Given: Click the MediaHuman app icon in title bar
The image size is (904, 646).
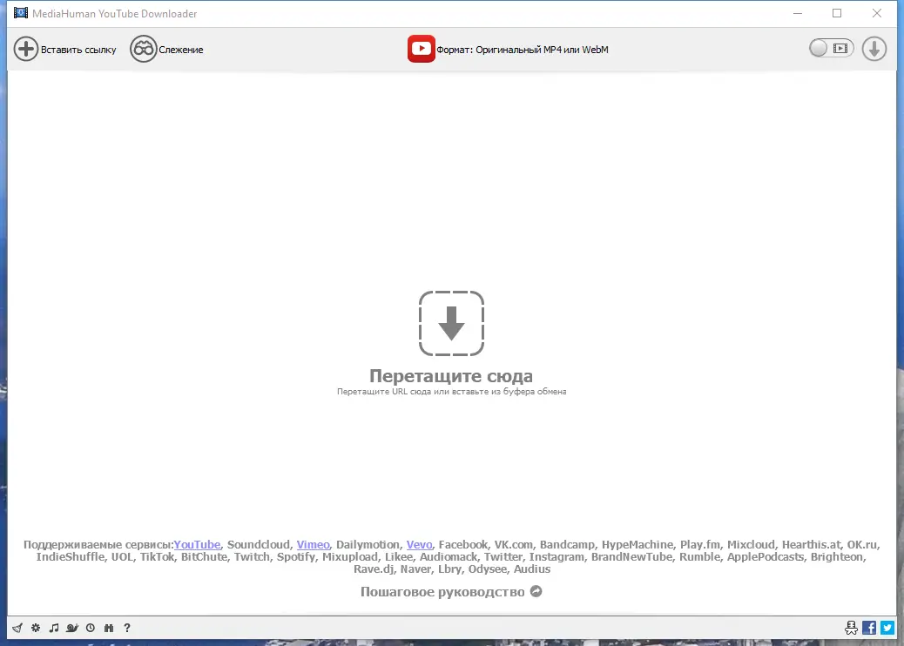Looking at the screenshot, I should (21, 13).
